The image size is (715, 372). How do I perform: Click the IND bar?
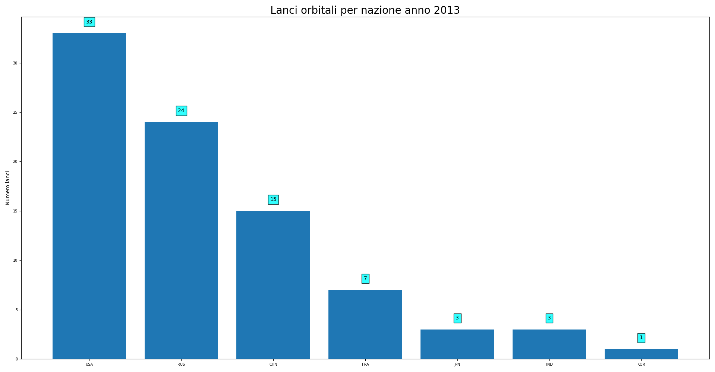point(549,344)
